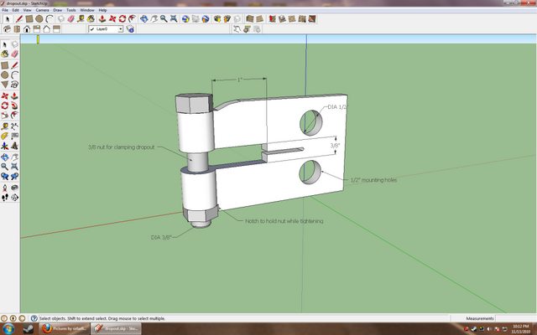Open the Camera menu
The image size is (537, 335).
pyautogui.click(x=43, y=10)
